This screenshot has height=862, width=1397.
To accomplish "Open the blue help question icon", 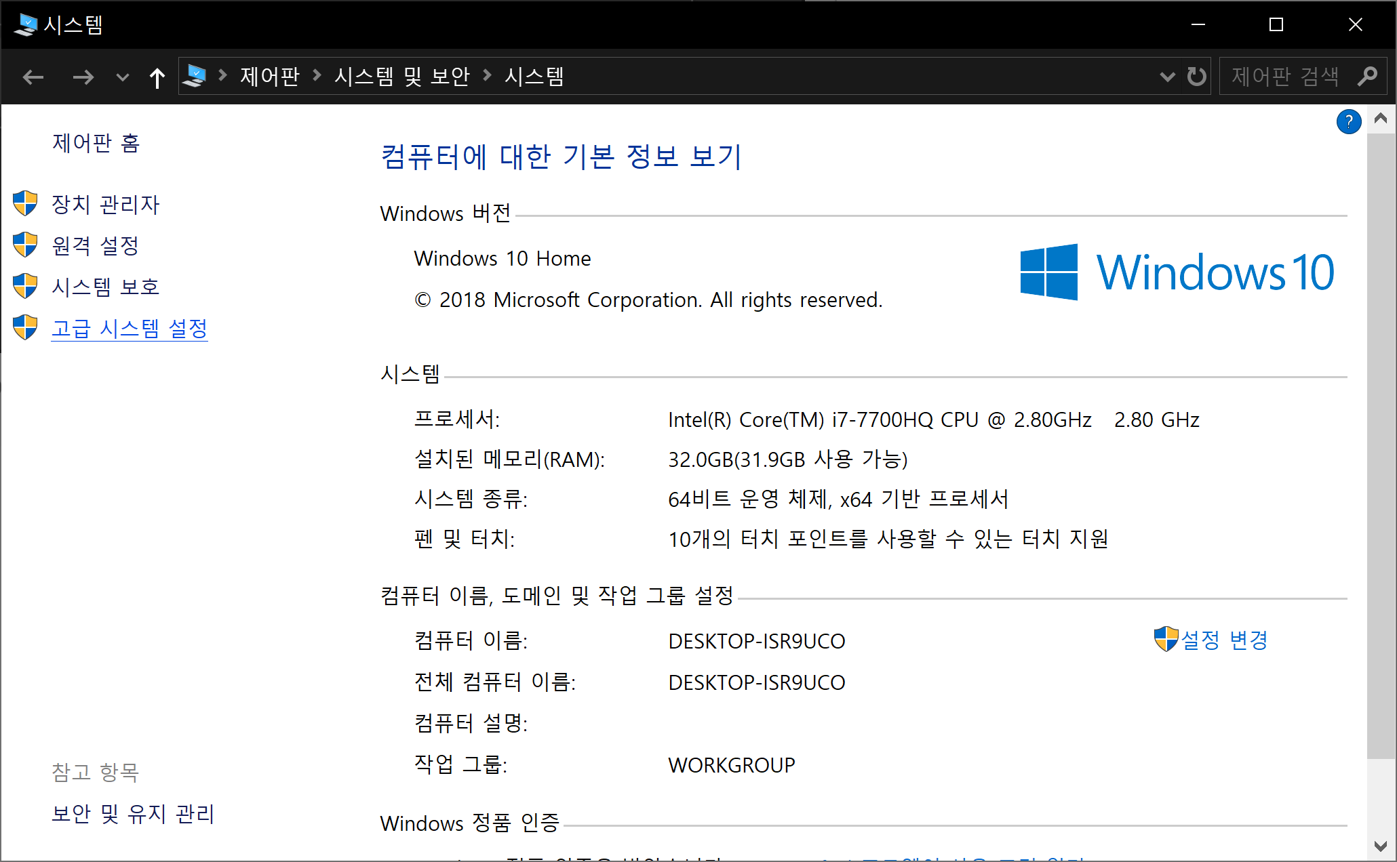I will click(x=1348, y=122).
